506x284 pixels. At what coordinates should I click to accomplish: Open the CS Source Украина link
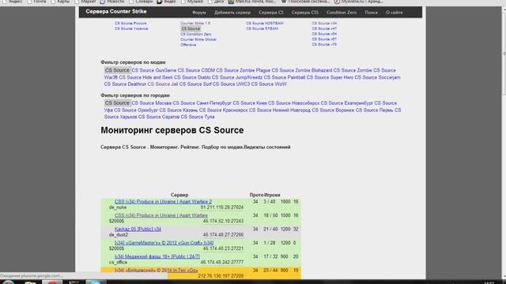pos(131,28)
